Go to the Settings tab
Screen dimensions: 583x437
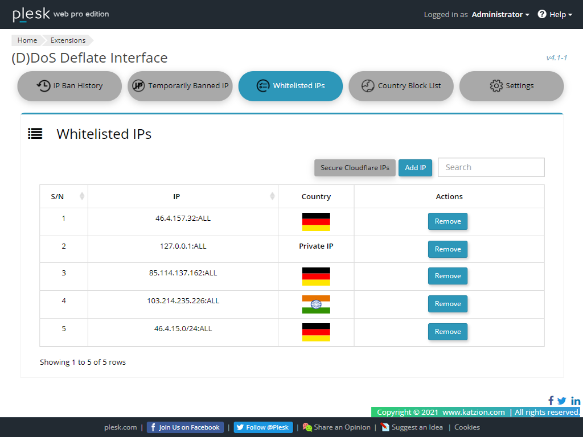point(511,86)
